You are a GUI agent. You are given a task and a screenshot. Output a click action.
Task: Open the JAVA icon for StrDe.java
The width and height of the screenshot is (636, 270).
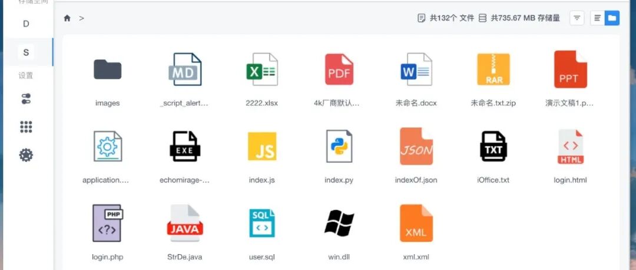[x=185, y=223]
